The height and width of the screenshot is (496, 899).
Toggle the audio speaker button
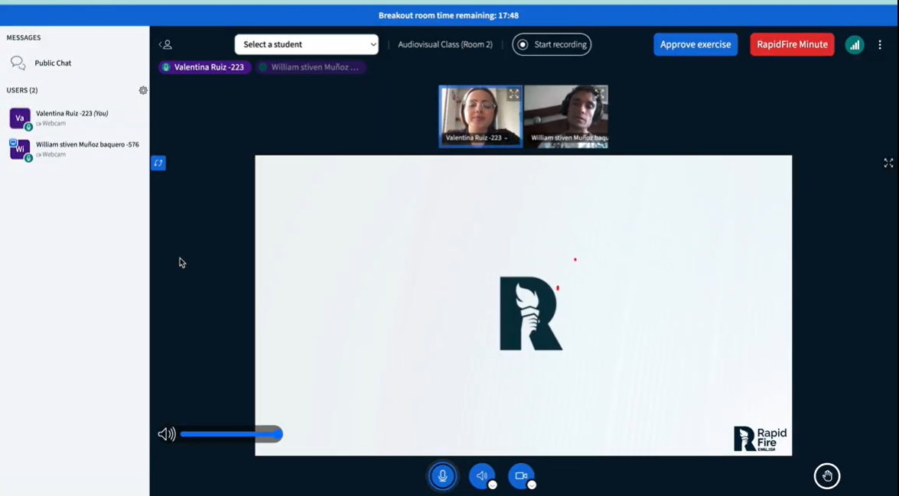point(481,476)
